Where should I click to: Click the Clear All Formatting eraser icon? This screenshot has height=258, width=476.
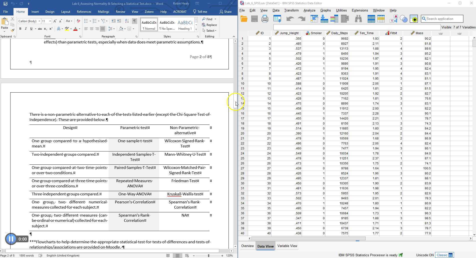(78, 21)
